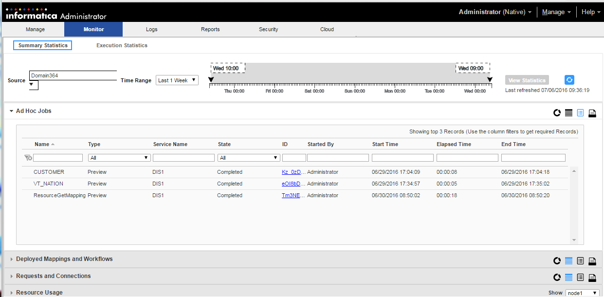This screenshot has height=297, width=604.
Task: Switch to the Logs tab
Action: [x=151, y=29]
